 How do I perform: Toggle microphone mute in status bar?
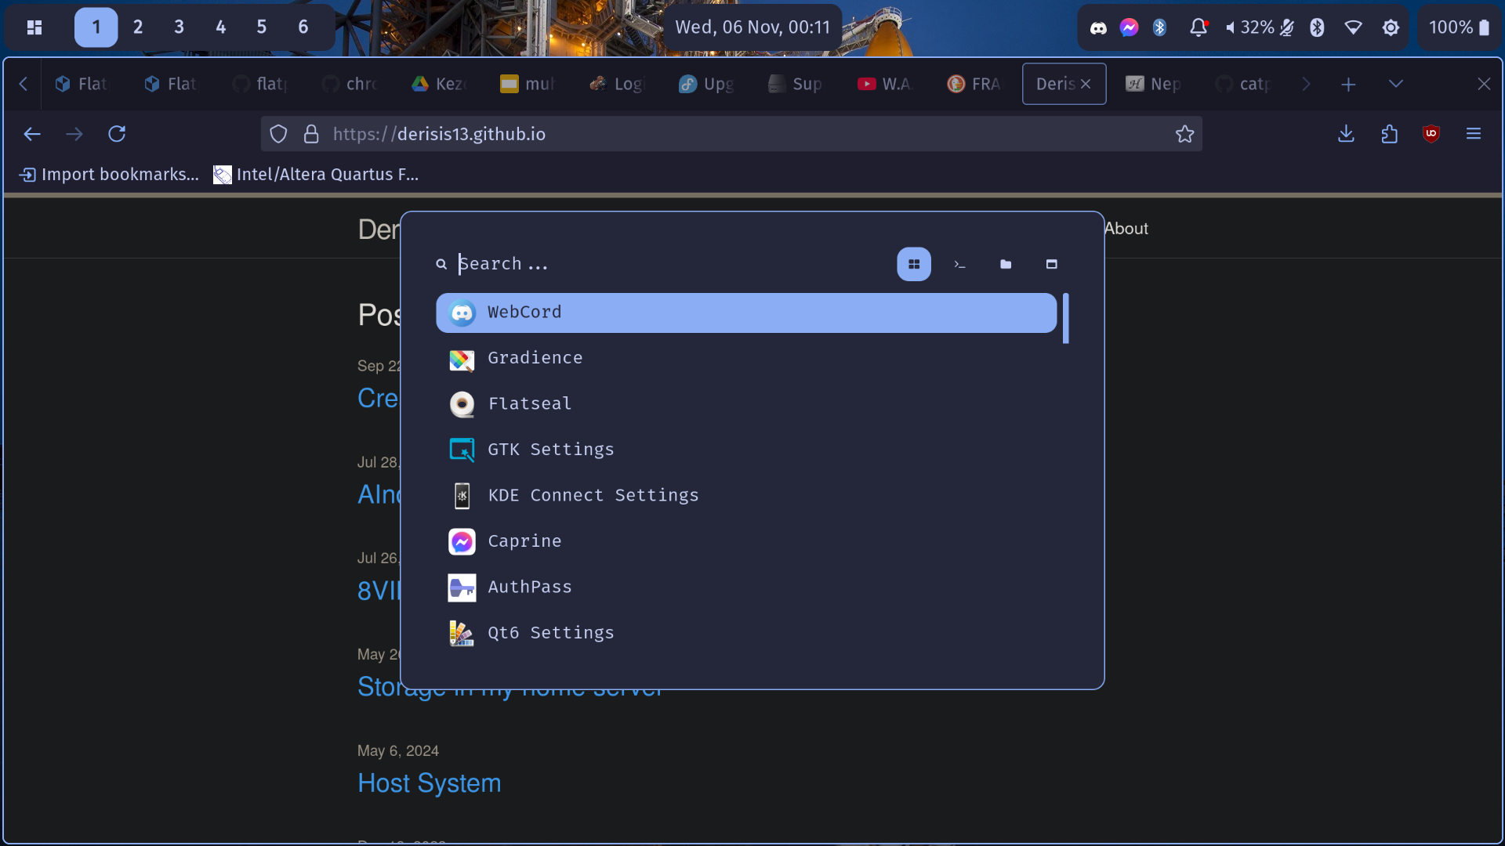pyautogui.click(x=1287, y=27)
